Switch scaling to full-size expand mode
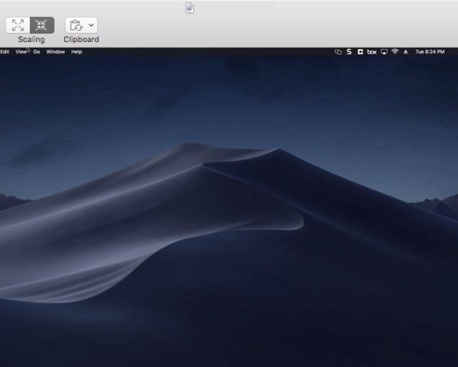458x367 pixels. pyautogui.click(x=18, y=25)
